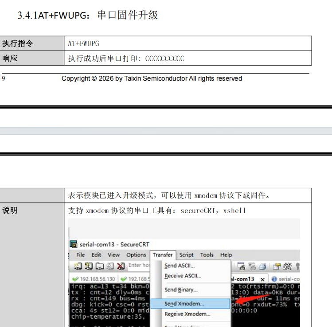Switch to the 192.168.58.130 session tab
The width and height of the screenshot is (332, 327).
pyautogui.click(x=97, y=279)
